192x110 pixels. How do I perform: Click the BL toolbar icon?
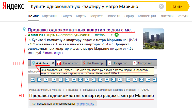pos(114,80)
